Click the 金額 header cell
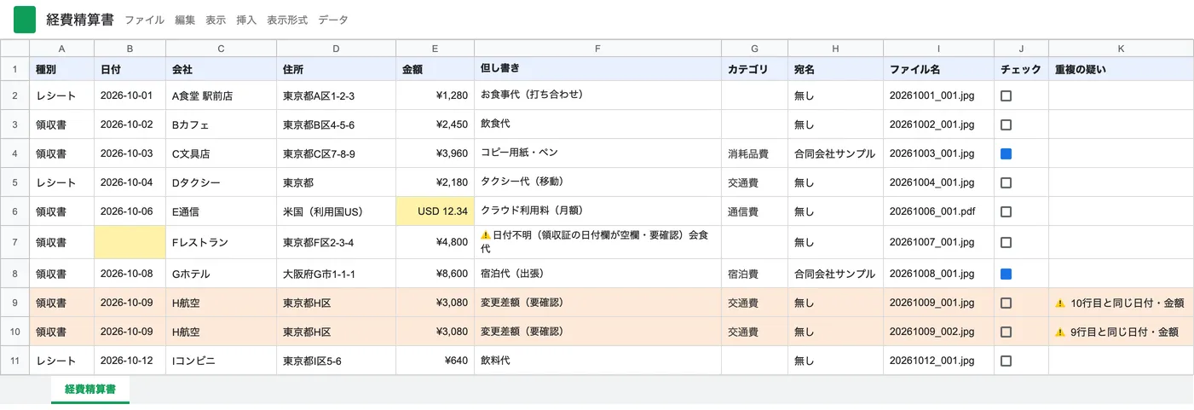 (x=435, y=69)
